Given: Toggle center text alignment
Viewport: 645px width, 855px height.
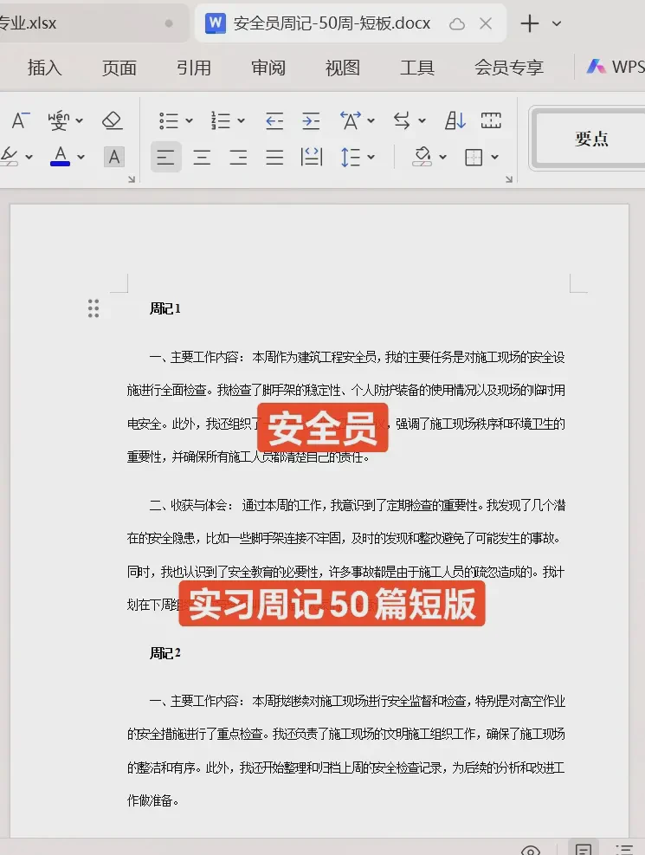Looking at the screenshot, I should tap(202, 158).
